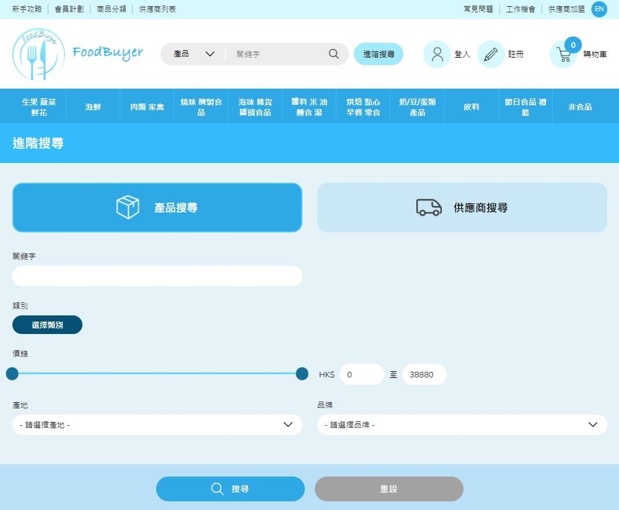
Task: Open the 供應商加盟 link
Action: (x=566, y=9)
